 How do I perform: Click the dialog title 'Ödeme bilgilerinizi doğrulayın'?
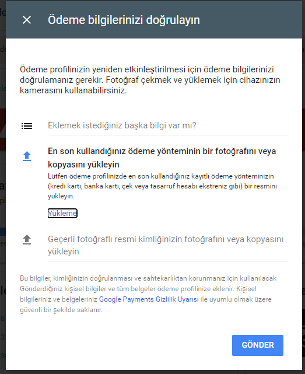(x=124, y=20)
